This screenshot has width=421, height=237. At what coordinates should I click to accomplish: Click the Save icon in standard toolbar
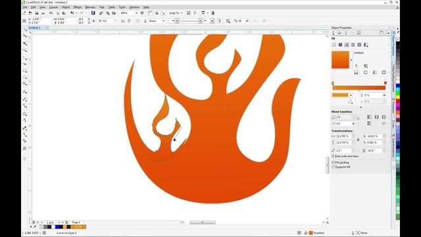tap(37, 13)
